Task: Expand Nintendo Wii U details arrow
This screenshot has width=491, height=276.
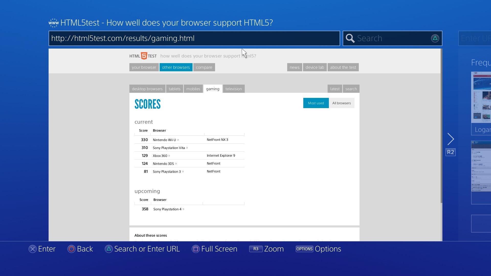Action: coord(178,140)
